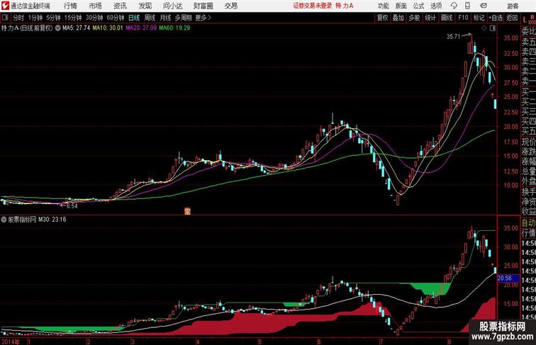Viewport: 536px width, 345px height.
Task: Toggle the side panel icon beside the diamond
Action: pos(493,29)
